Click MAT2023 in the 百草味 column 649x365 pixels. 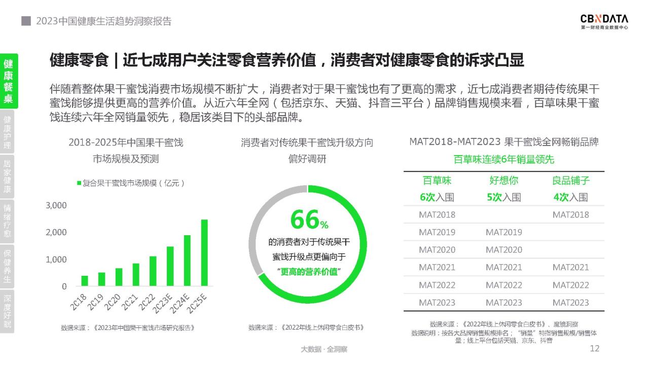pos(437,303)
